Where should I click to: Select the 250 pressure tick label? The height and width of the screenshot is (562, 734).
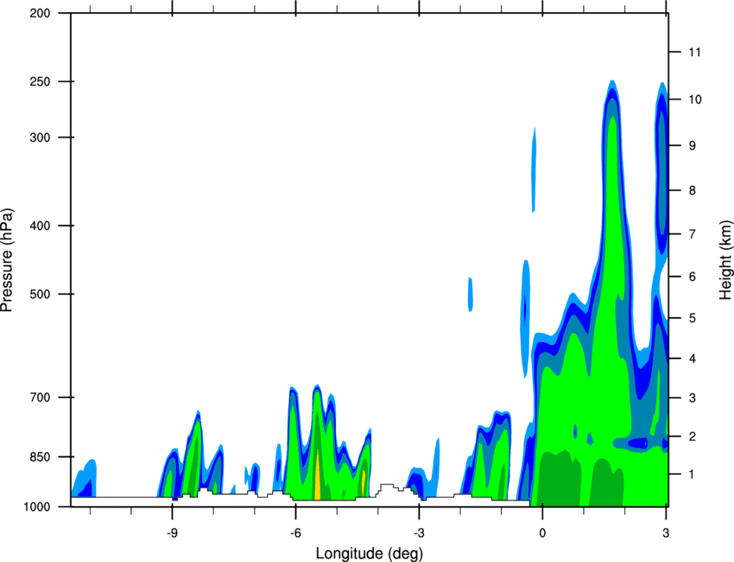pyautogui.click(x=40, y=82)
